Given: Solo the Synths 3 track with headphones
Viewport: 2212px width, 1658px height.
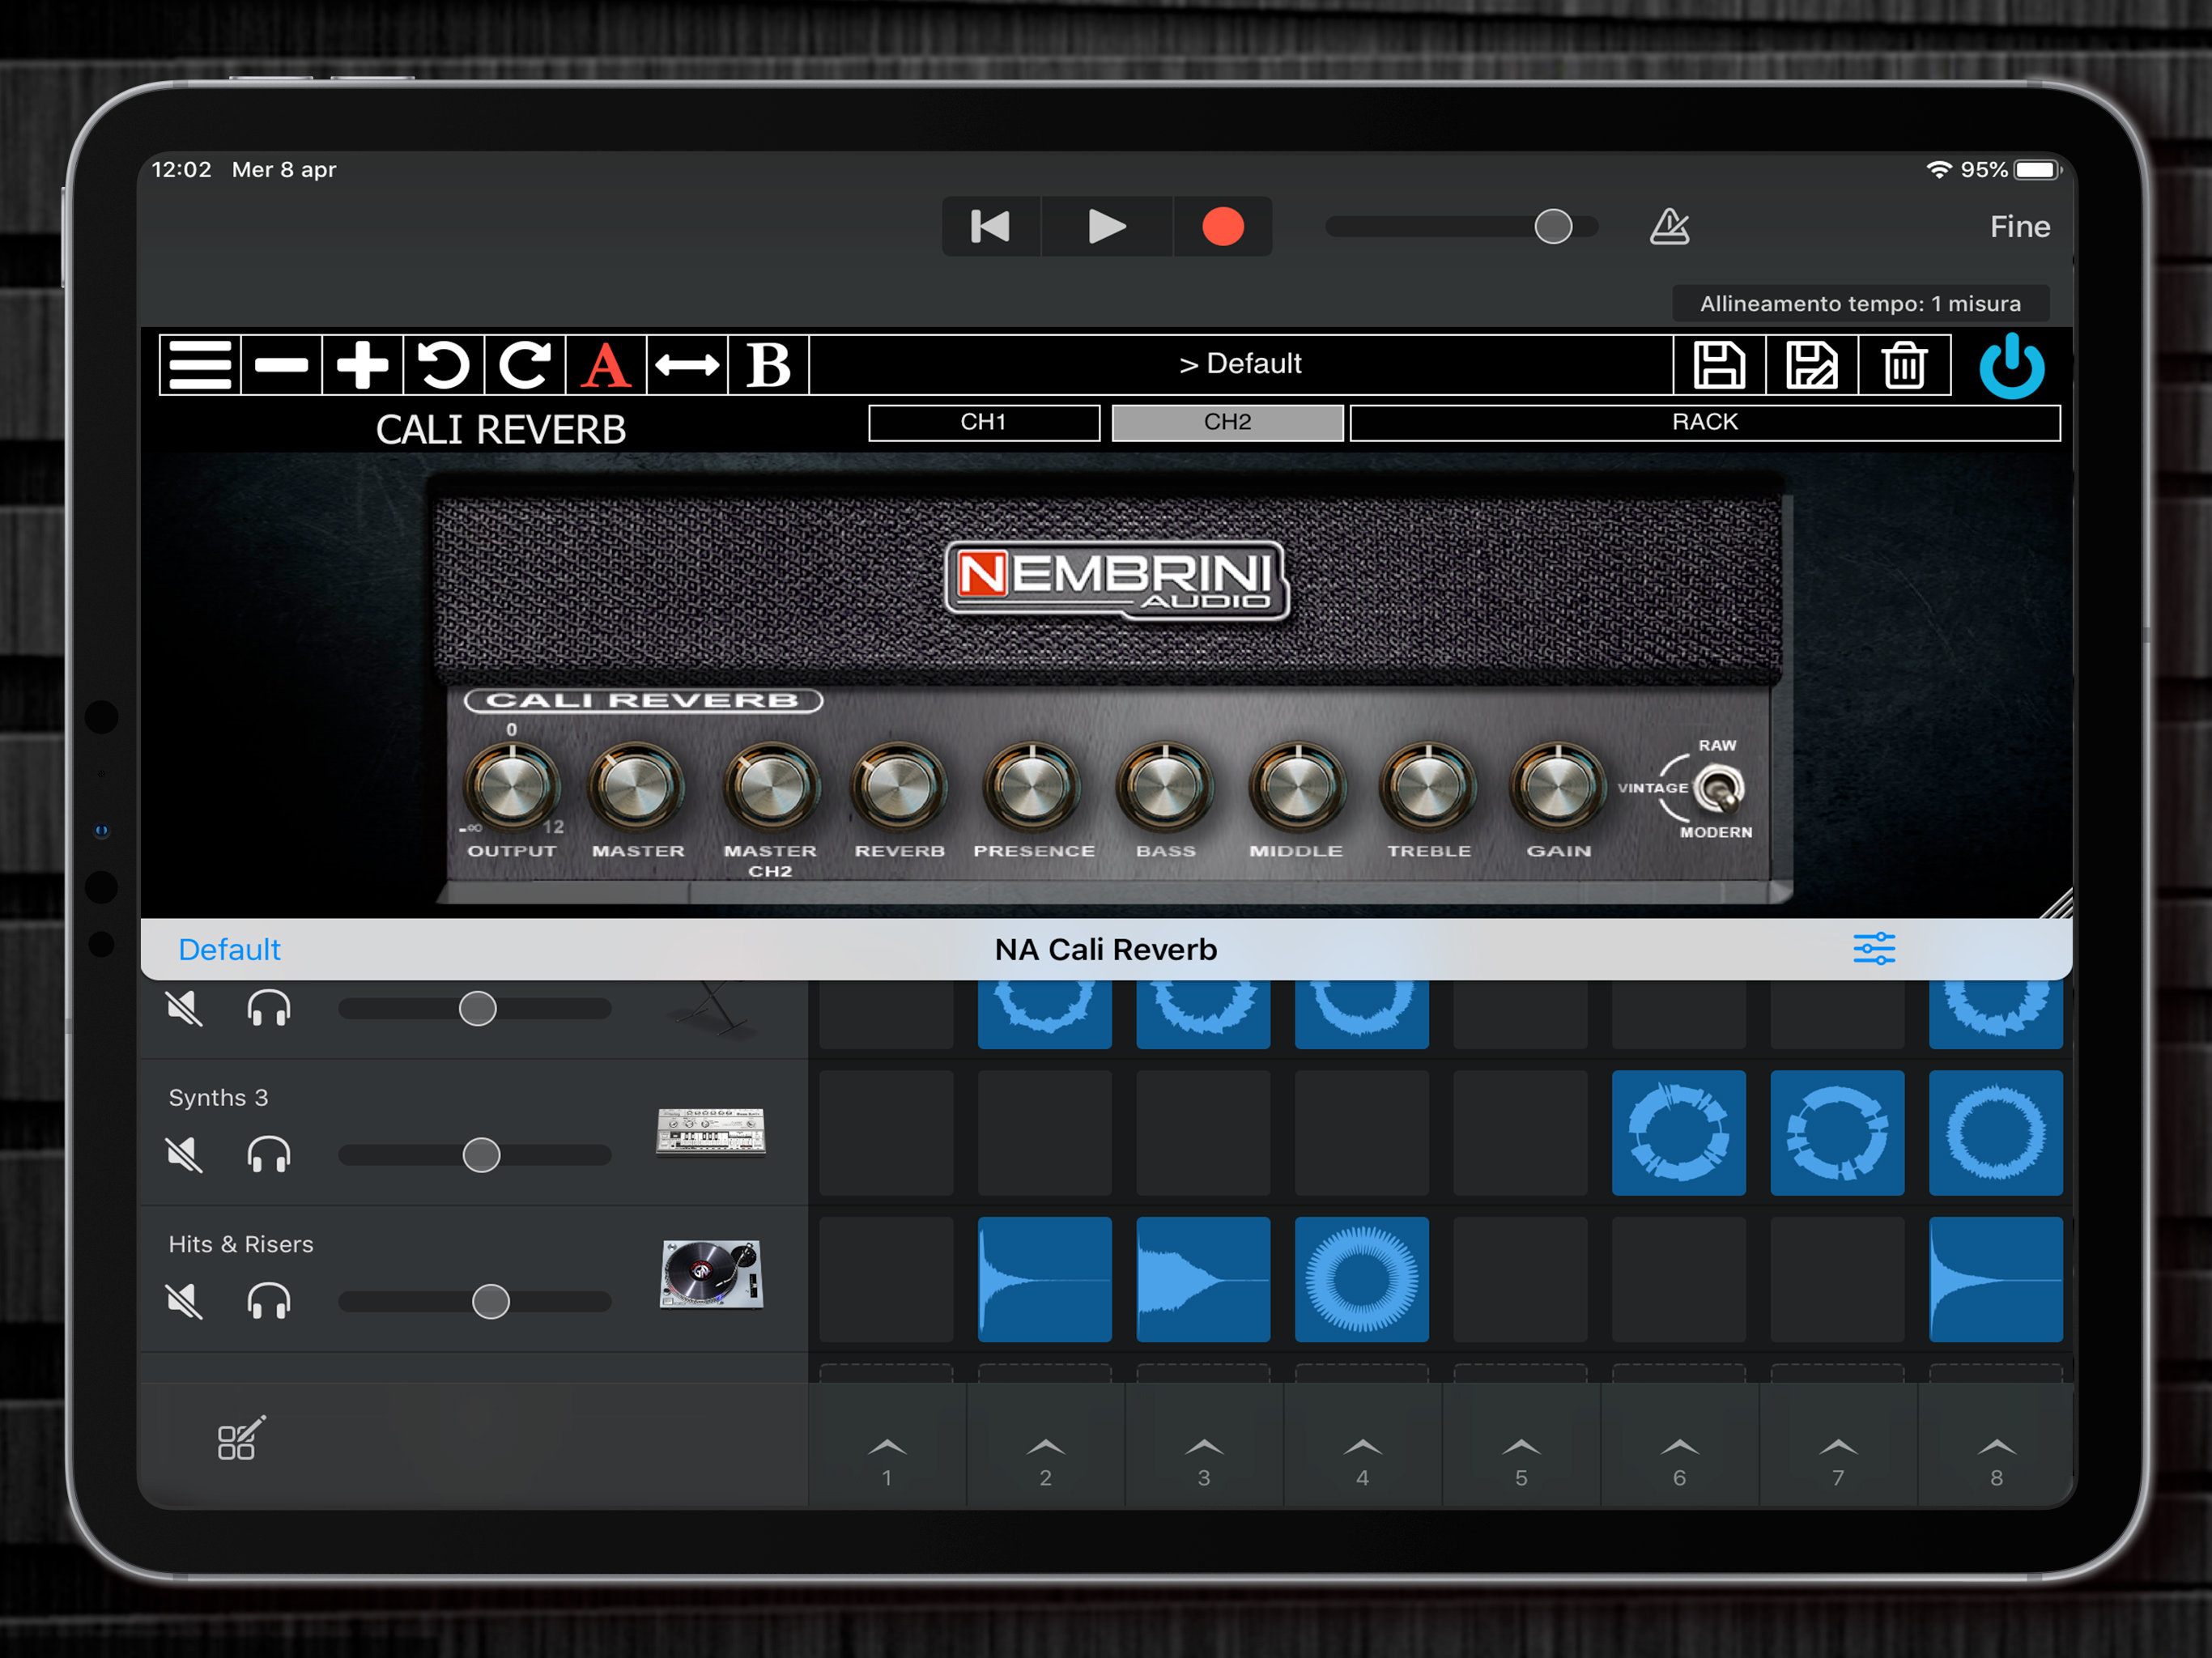Looking at the screenshot, I should point(268,1155).
